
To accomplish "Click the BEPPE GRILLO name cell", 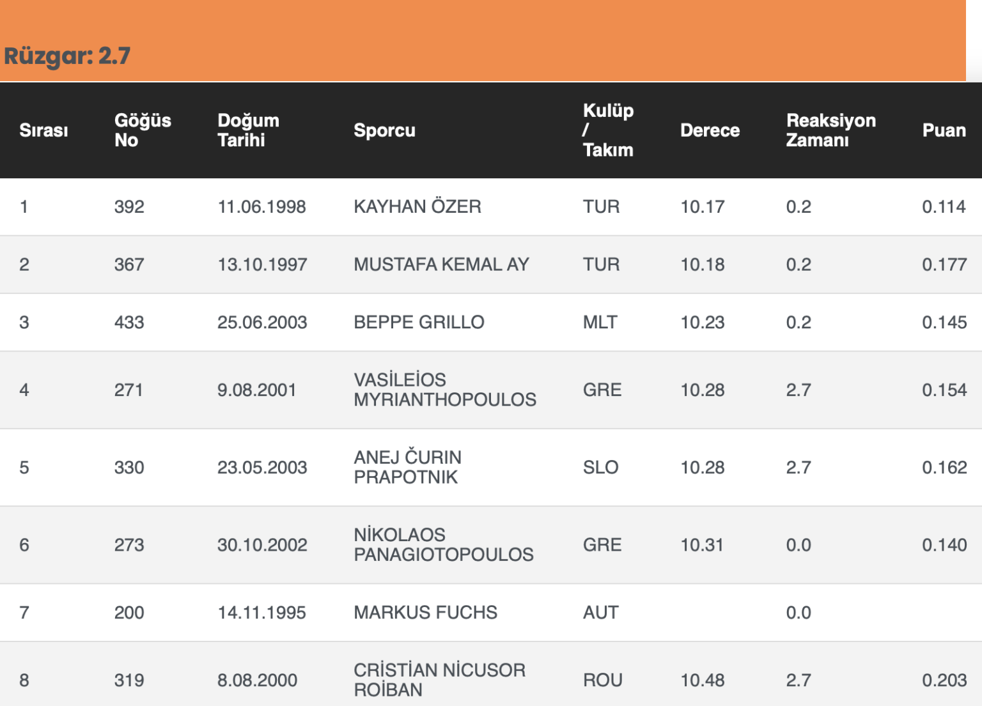I will [x=419, y=322].
